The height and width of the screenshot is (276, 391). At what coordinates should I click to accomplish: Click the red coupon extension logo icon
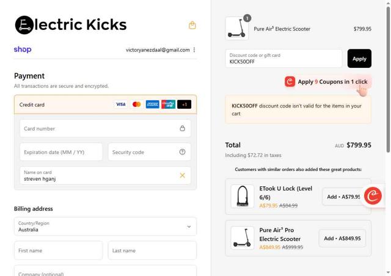click(x=290, y=82)
